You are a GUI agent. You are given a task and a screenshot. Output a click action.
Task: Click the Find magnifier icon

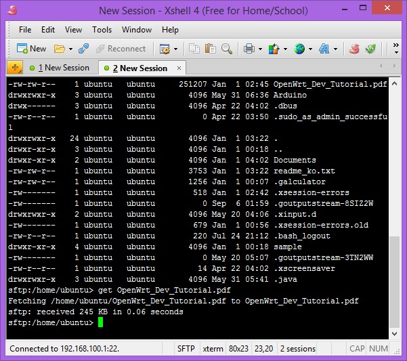click(x=227, y=49)
